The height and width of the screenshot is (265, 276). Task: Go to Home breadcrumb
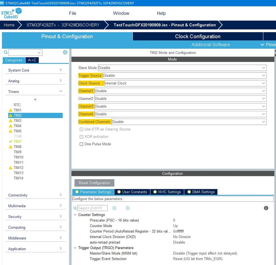[9, 25]
